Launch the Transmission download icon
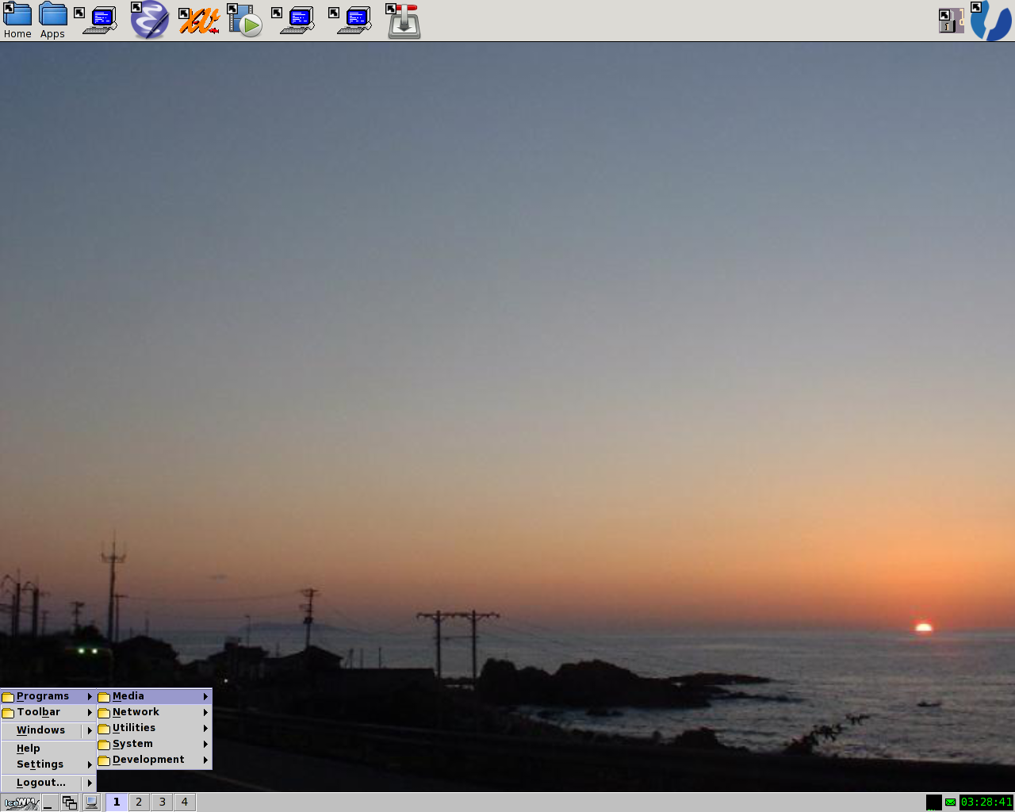 coord(404,21)
